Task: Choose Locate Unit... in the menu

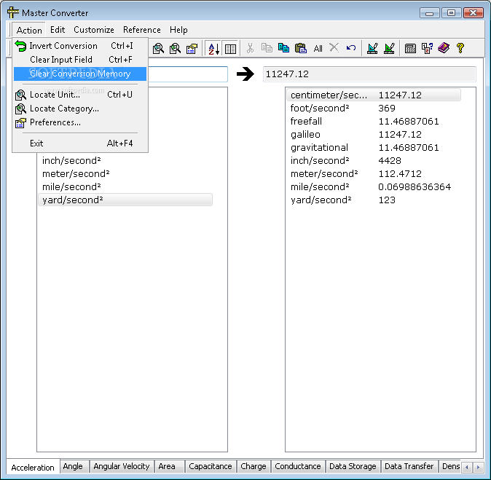Action: pos(80,95)
